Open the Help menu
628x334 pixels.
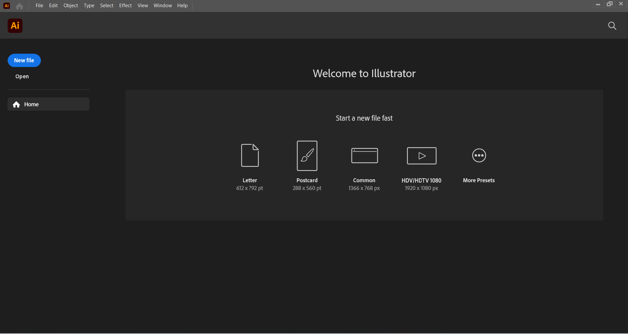click(182, 6)
